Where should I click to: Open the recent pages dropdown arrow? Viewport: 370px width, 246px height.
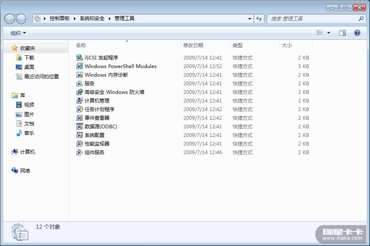(x=29, y=19)
